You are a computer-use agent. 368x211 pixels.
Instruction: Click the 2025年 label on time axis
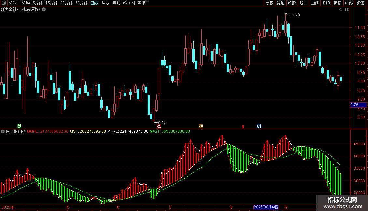point(8,207)
